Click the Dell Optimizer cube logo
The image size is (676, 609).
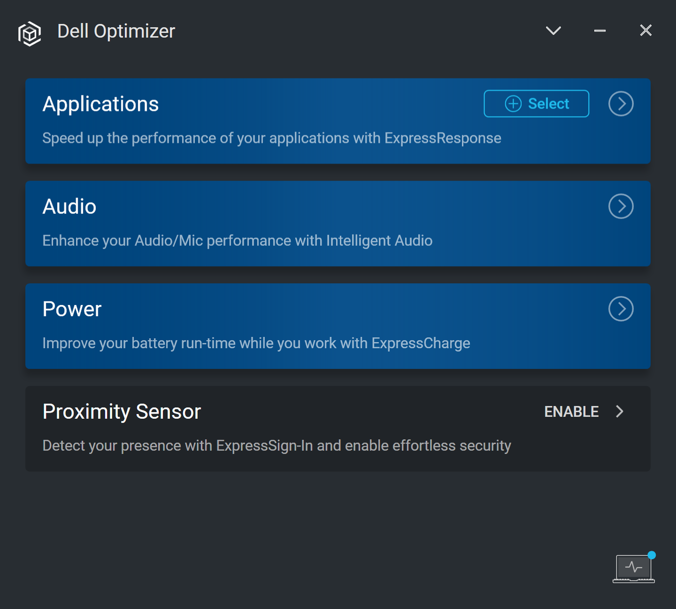click(29, 33)
